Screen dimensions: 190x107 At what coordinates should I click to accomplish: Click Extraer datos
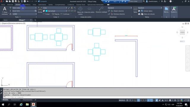tap(147, 11)
